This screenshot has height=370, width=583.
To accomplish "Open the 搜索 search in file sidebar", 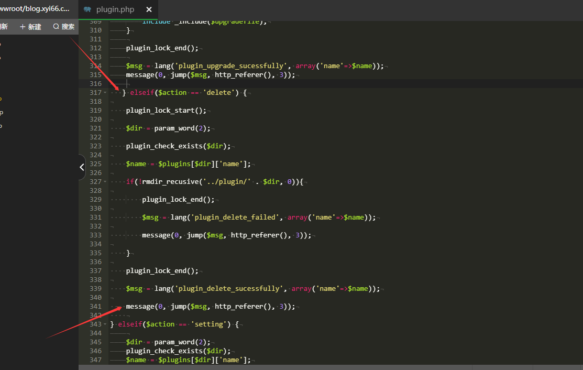I will coord(63,27).
